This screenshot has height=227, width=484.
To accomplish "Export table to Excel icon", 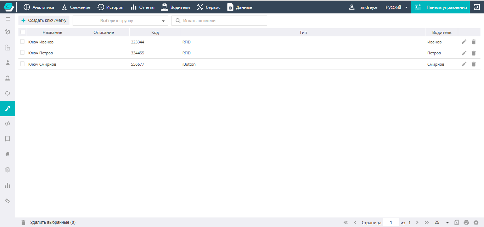I will (457, 222).
